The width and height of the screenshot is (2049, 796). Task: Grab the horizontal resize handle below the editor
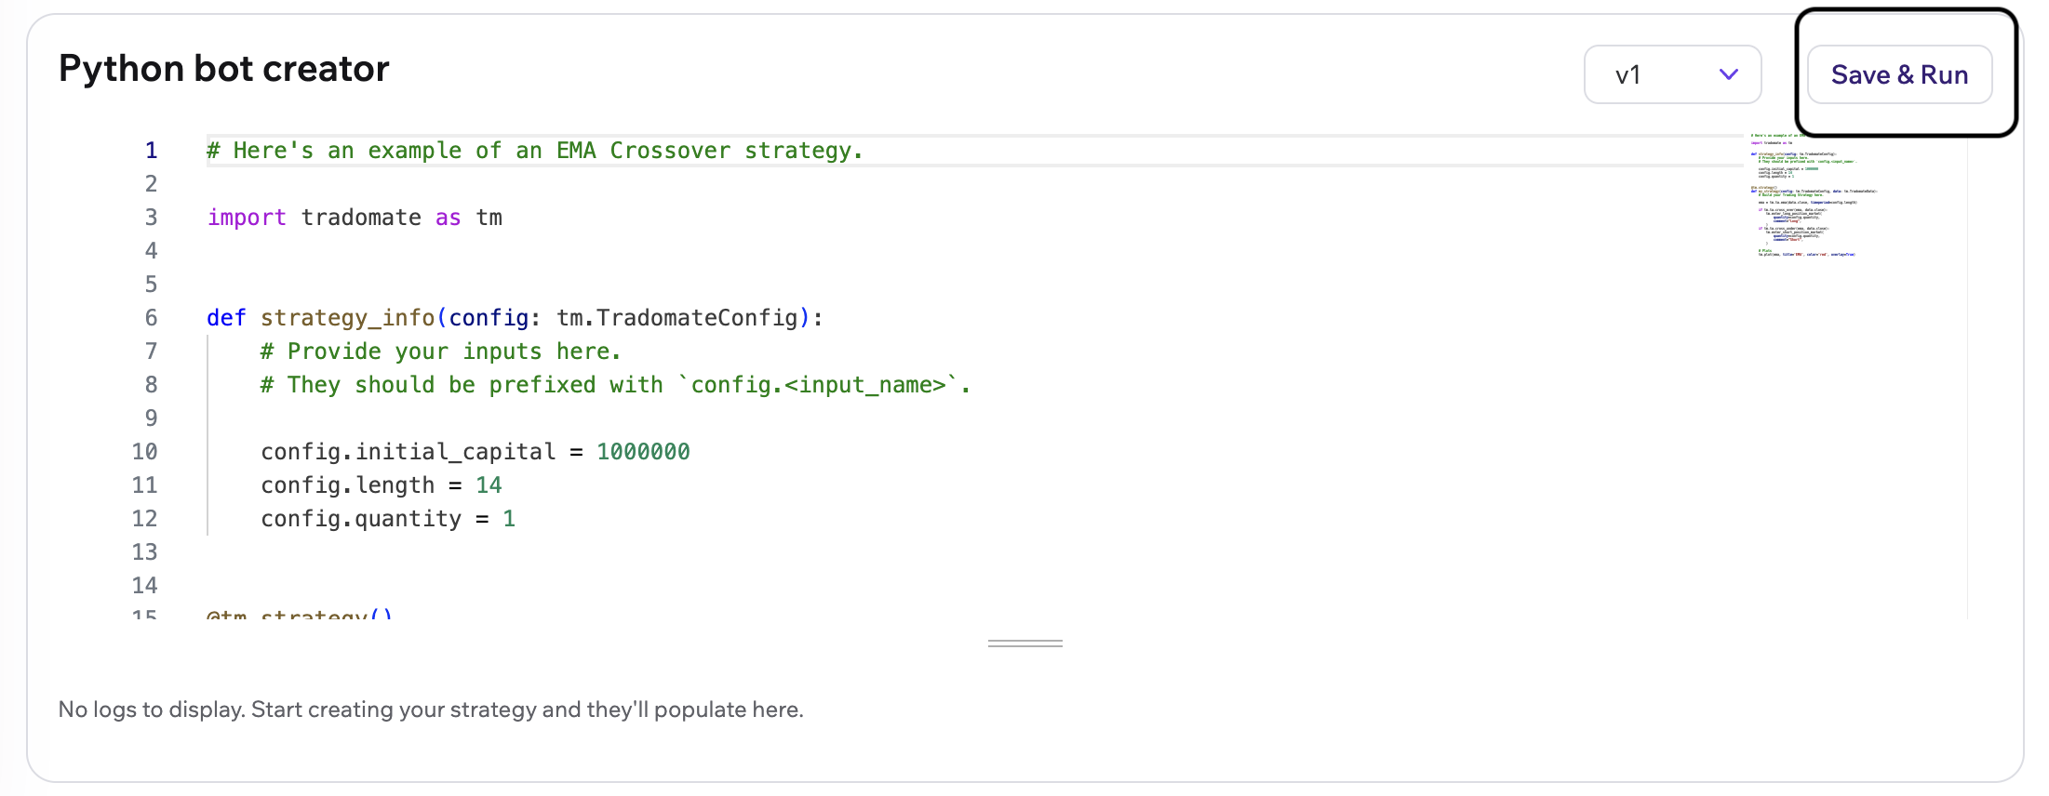(1024, 643)
